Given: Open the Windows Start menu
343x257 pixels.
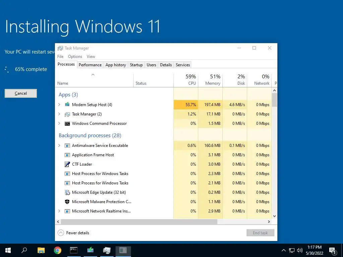Looking at the screenshot, I should click(8, 250).
